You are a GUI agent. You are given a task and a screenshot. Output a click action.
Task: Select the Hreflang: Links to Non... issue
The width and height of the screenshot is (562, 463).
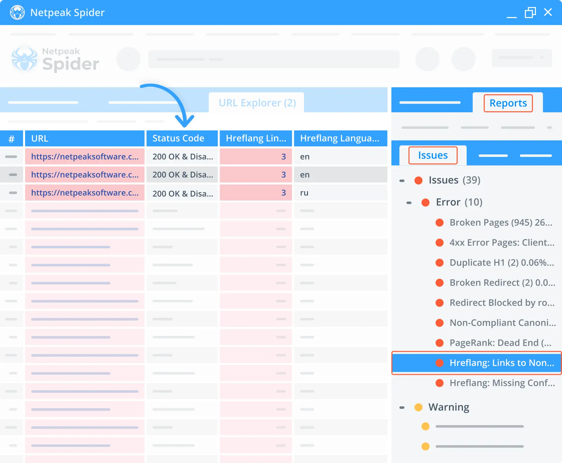477,363
